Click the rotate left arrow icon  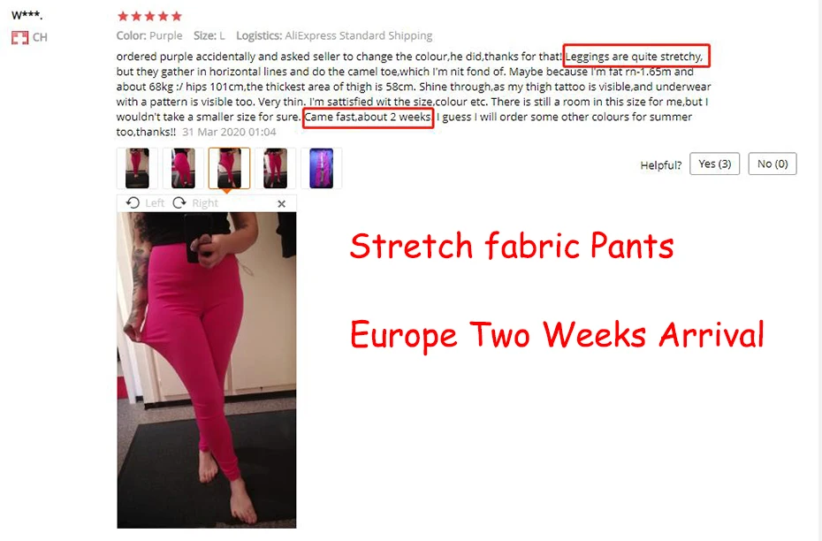coord(133,203)
